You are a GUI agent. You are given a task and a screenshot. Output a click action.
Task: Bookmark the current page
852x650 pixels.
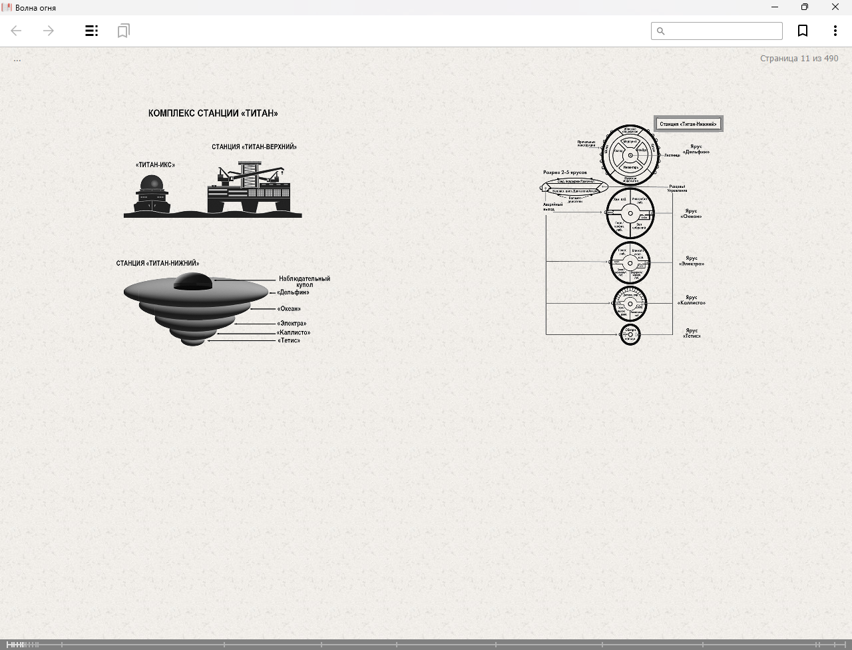coord(803,31)
